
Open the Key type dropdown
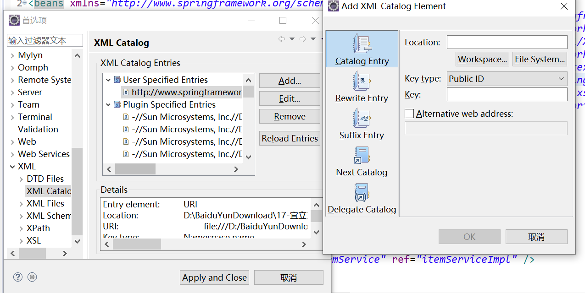pyautogui.click(x=507, y=79)
